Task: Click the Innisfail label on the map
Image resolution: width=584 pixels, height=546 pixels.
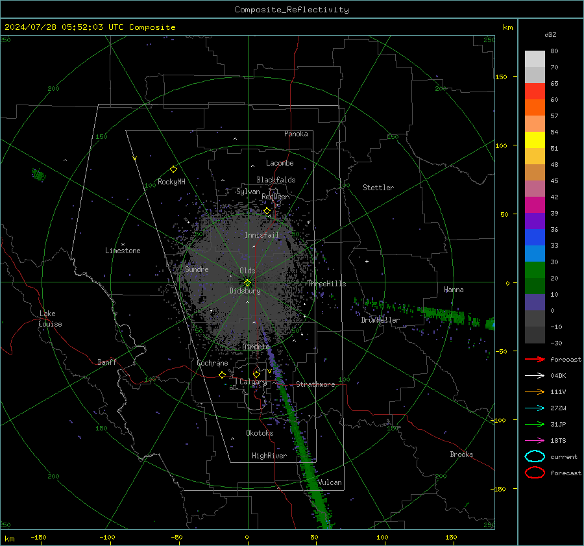Action: [262, 235]
